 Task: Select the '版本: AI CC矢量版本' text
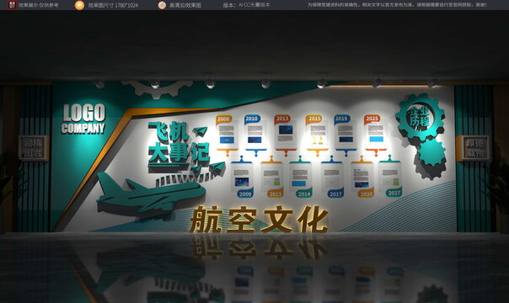tap(246, 5)
